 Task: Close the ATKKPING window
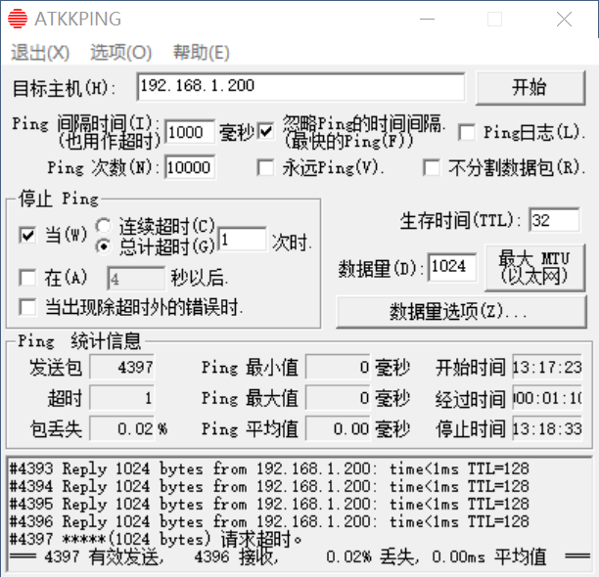pos(564,20)
